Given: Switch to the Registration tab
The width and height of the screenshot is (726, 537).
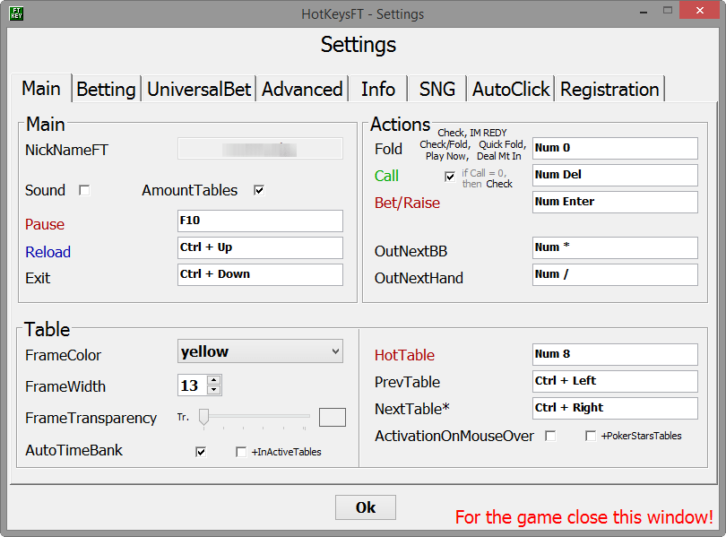Looking at the screenshot, I should (609, 89).
